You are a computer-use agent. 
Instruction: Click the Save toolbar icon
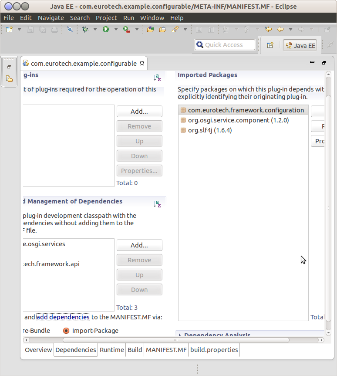tap(30, 30)
